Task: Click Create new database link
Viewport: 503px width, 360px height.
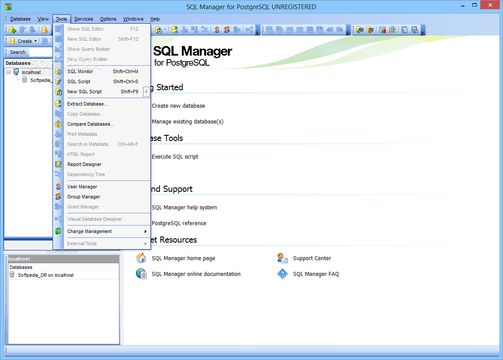Action: click(x=178, y=106)
